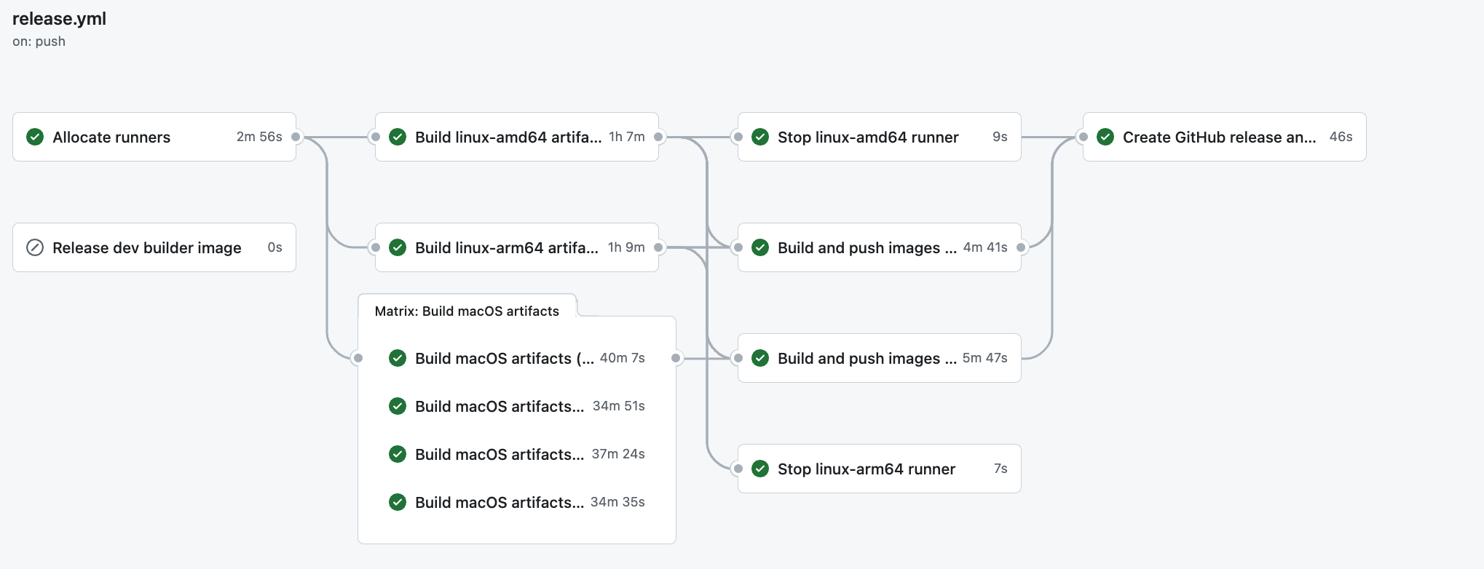Open the Stop linux-arm64 runner job

click(x=866, y=469)
